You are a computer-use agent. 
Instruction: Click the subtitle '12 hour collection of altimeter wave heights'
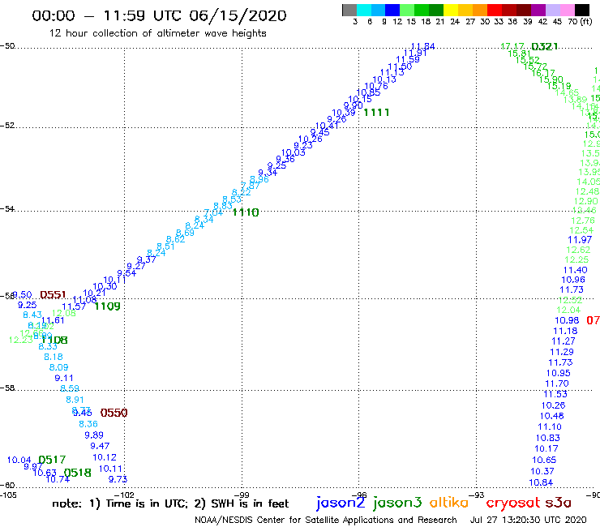157,33
